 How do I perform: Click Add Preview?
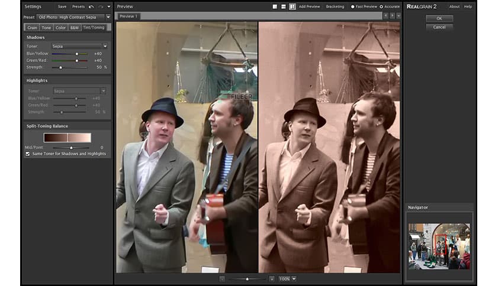[x=309, y=6]
